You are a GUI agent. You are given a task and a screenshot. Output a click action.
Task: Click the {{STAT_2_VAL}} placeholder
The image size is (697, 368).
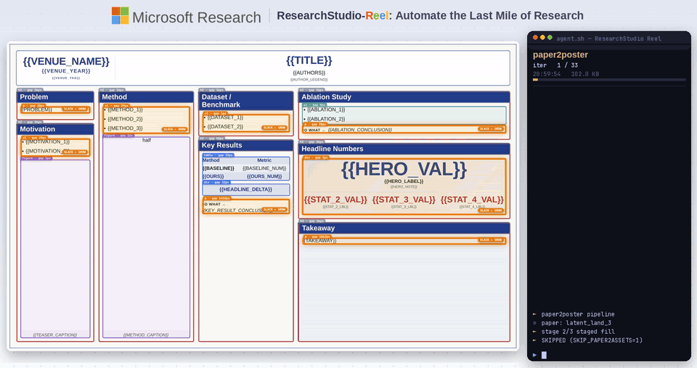335,200
